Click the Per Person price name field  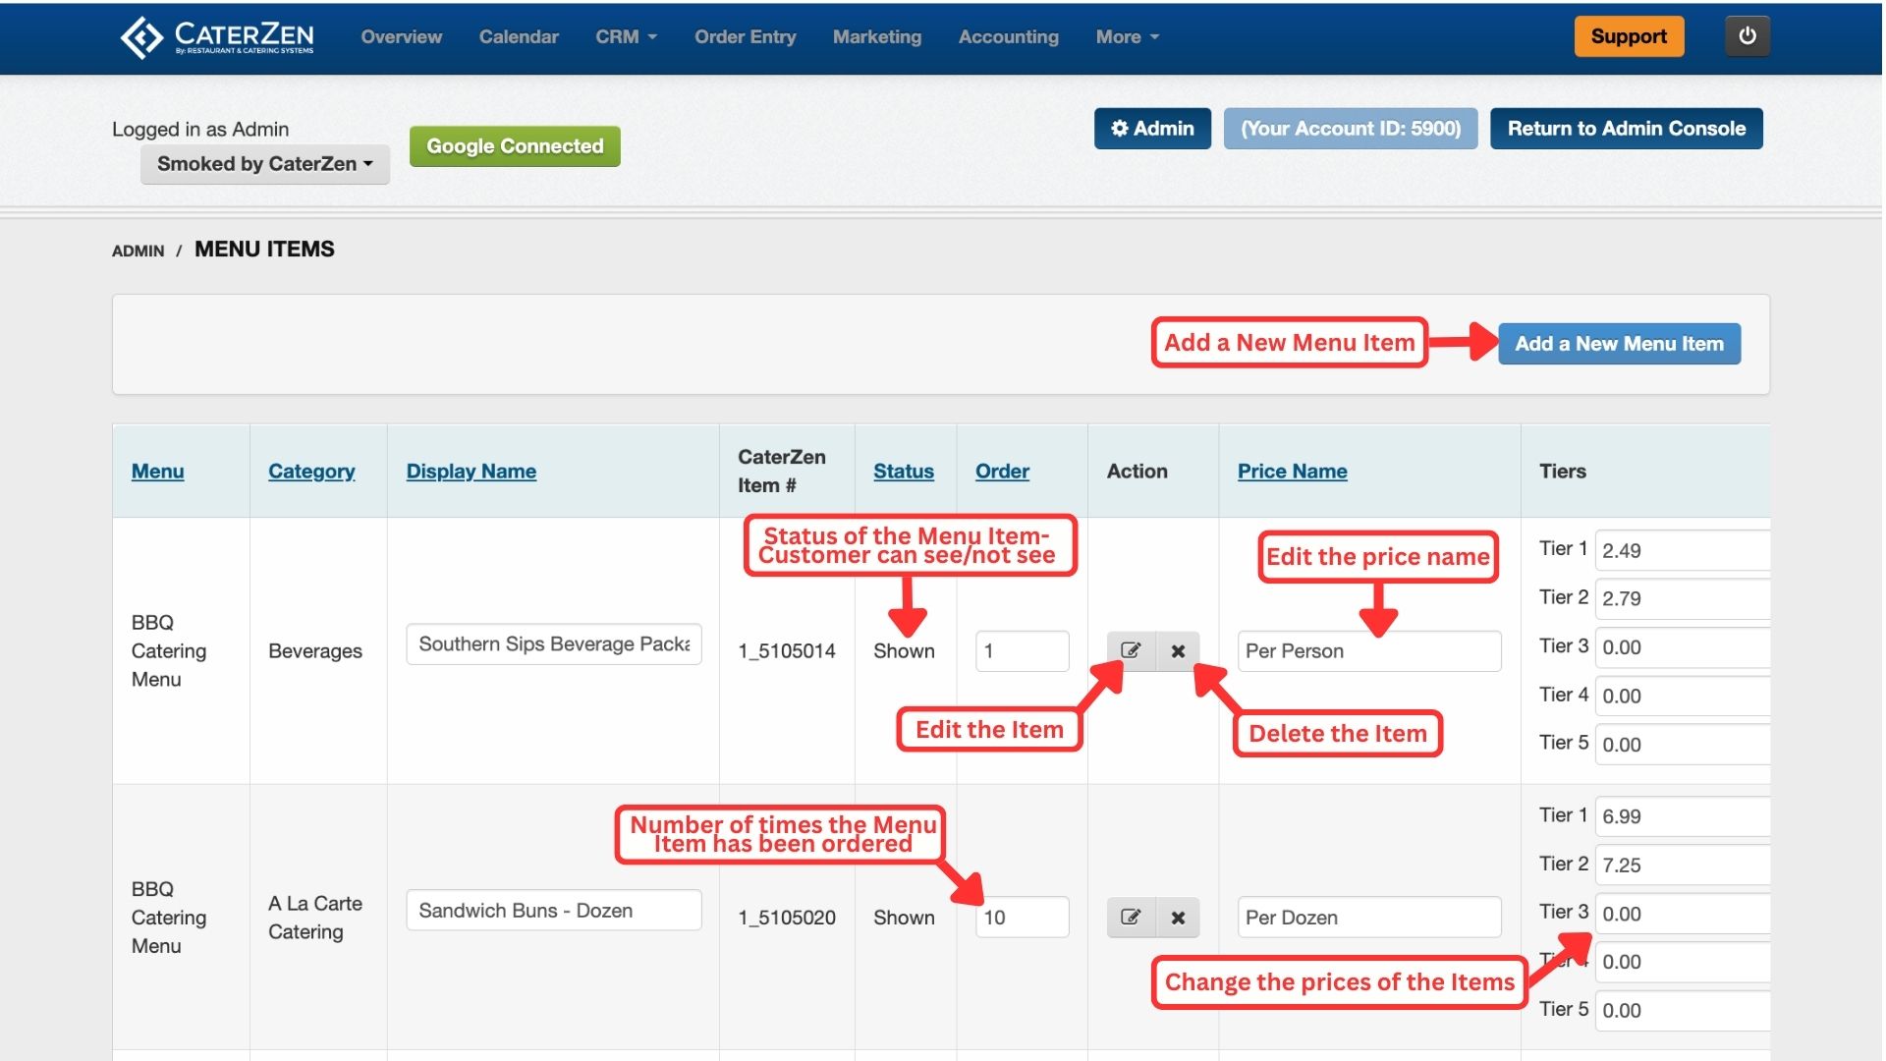tap(1368, 651)
